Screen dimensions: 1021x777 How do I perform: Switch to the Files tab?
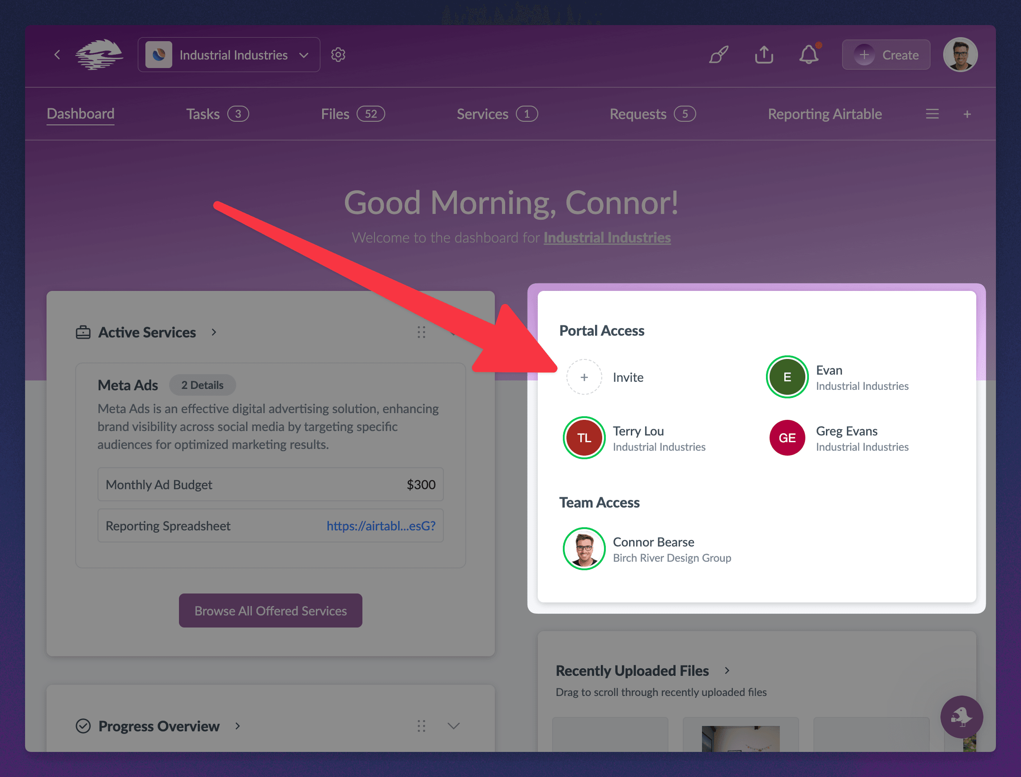(353, 114)
